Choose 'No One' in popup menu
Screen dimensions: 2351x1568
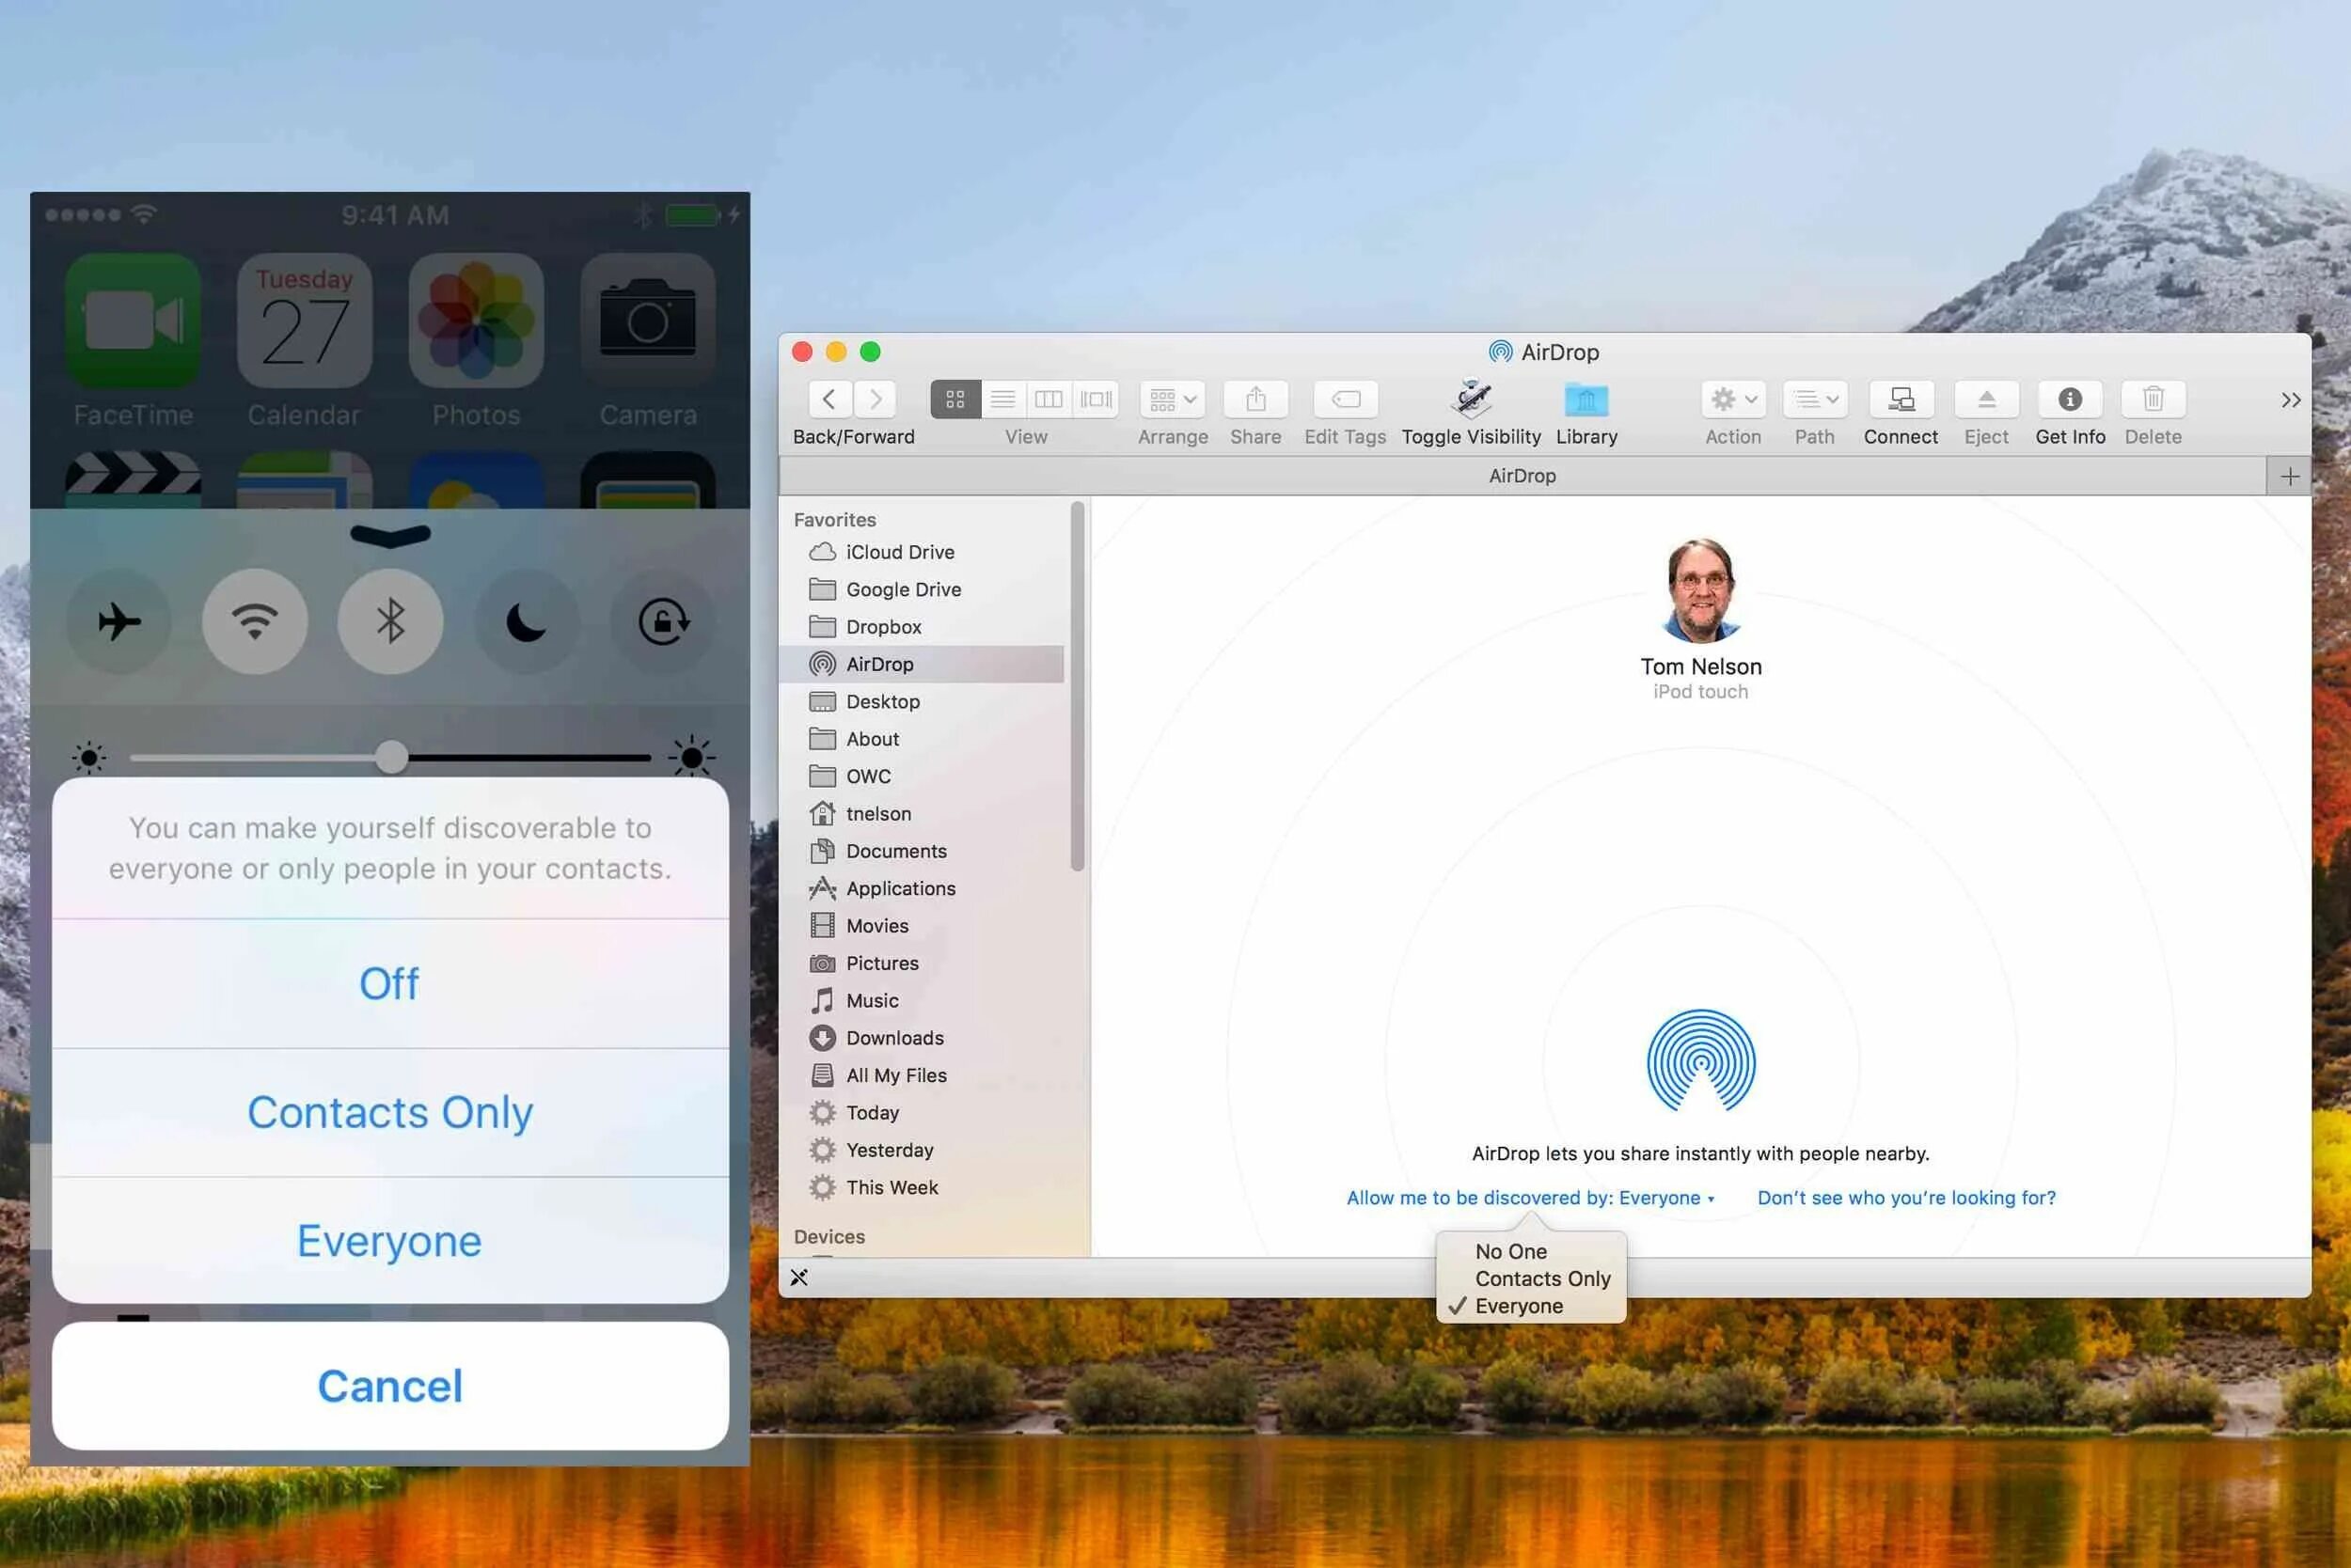pyautogui.click(x=1510, y=1252)
